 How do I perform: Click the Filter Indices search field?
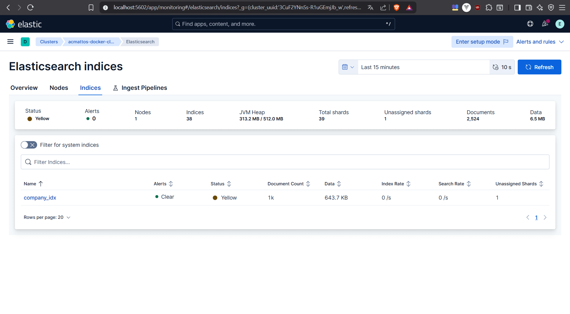point(285,162)
